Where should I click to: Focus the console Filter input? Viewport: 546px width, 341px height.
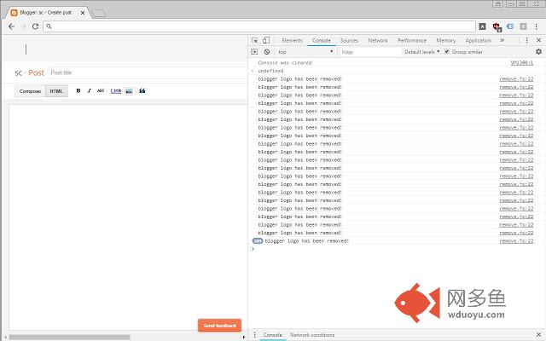coord(369,52)
